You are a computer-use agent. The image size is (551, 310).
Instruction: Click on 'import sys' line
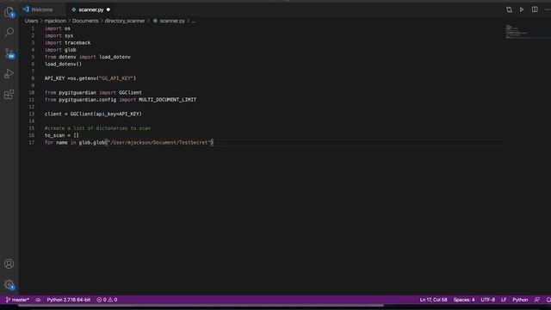pos(59,36)
